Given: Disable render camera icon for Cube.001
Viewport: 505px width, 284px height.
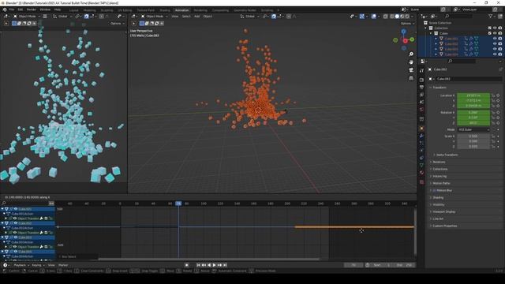Looking at the screenshot, I should click(x=499, y=39).
